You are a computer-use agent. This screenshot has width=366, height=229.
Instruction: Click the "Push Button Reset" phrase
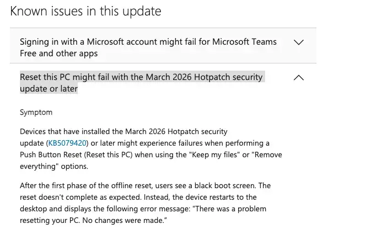(x=51, y=155)
